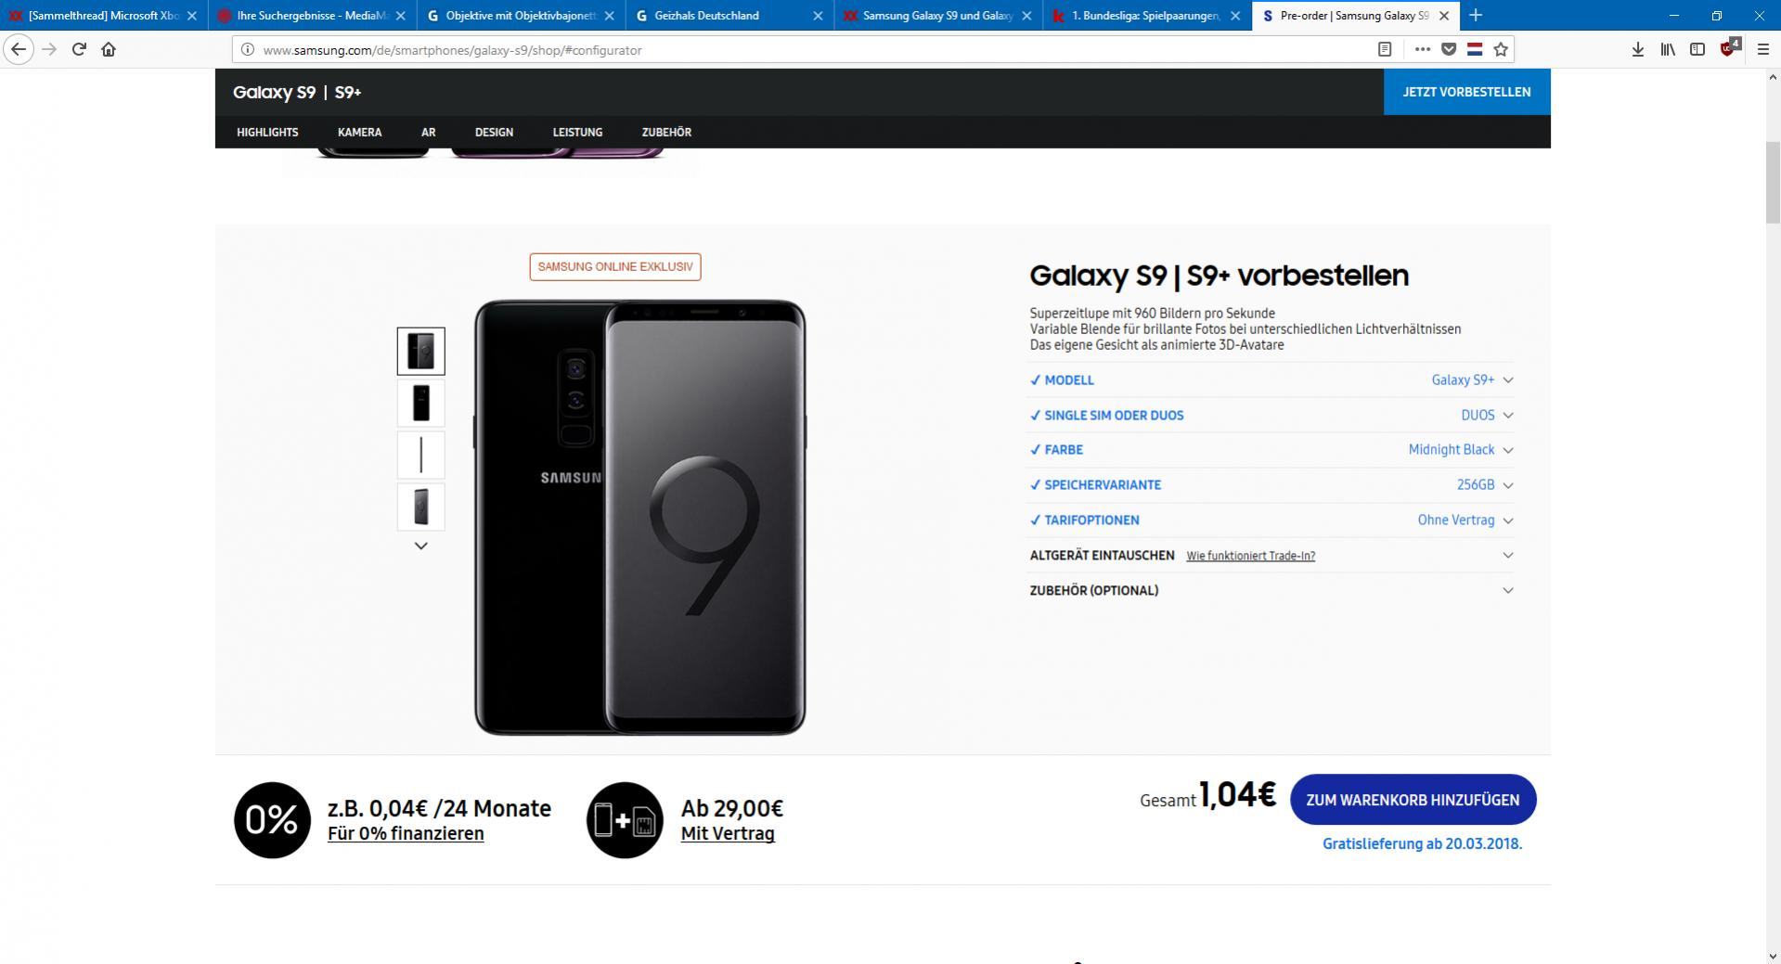Close the MediaMarkt Suchergebnisse tab
The height and width of the screenshot is (964, 1781).
(x=401, y=16)
